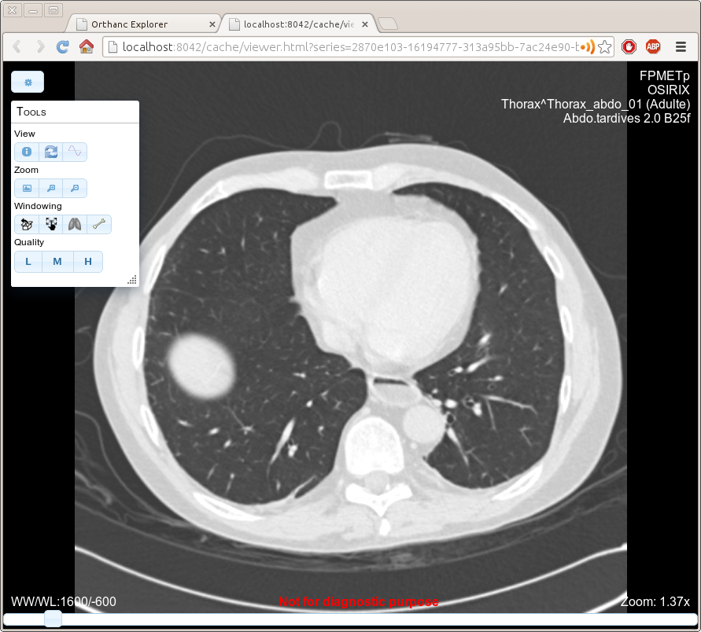Fit the image to the screen using the picture icon

(27, 188)
